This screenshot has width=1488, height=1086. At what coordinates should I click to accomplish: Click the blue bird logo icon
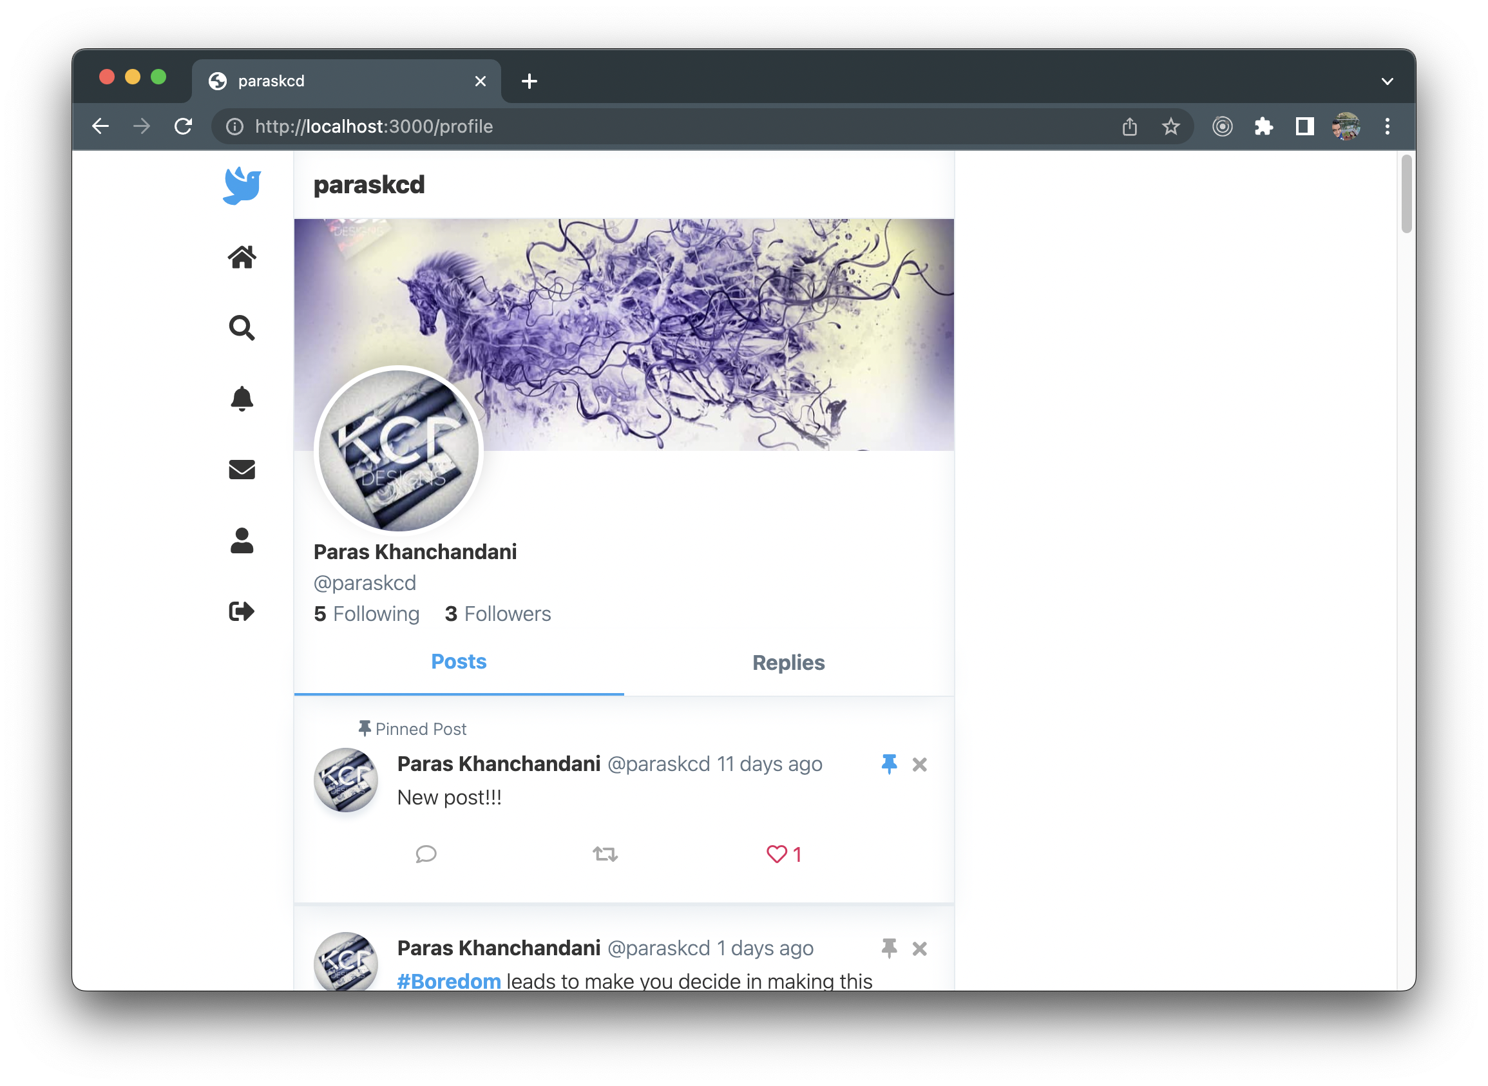(x=242, y=186)
